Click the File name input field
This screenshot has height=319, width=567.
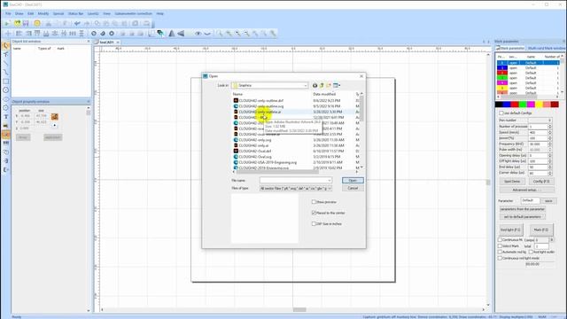[293, 180]
